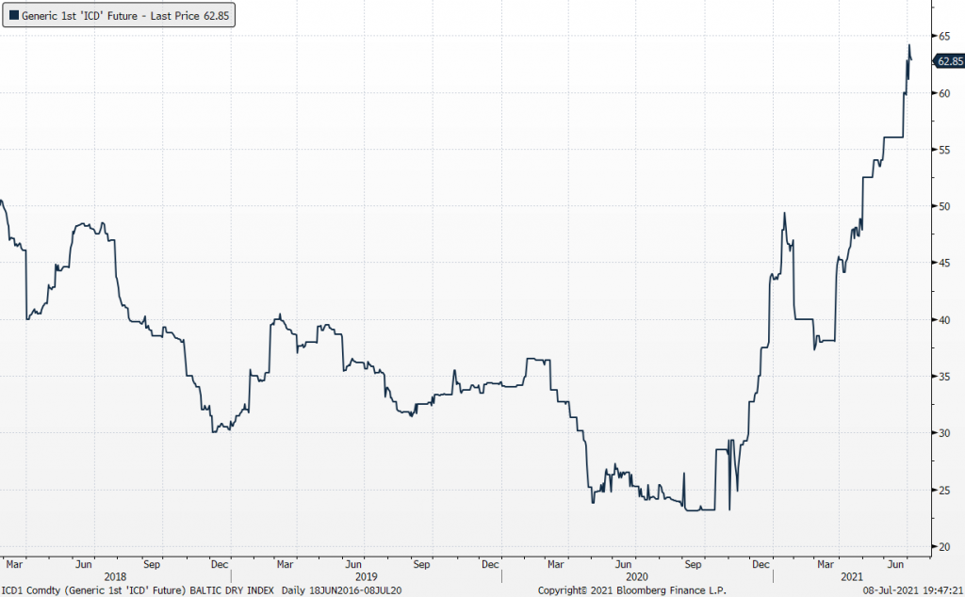Click the 35 y-axis label
The image size is (965, 597).
click(x=943, y=377)
